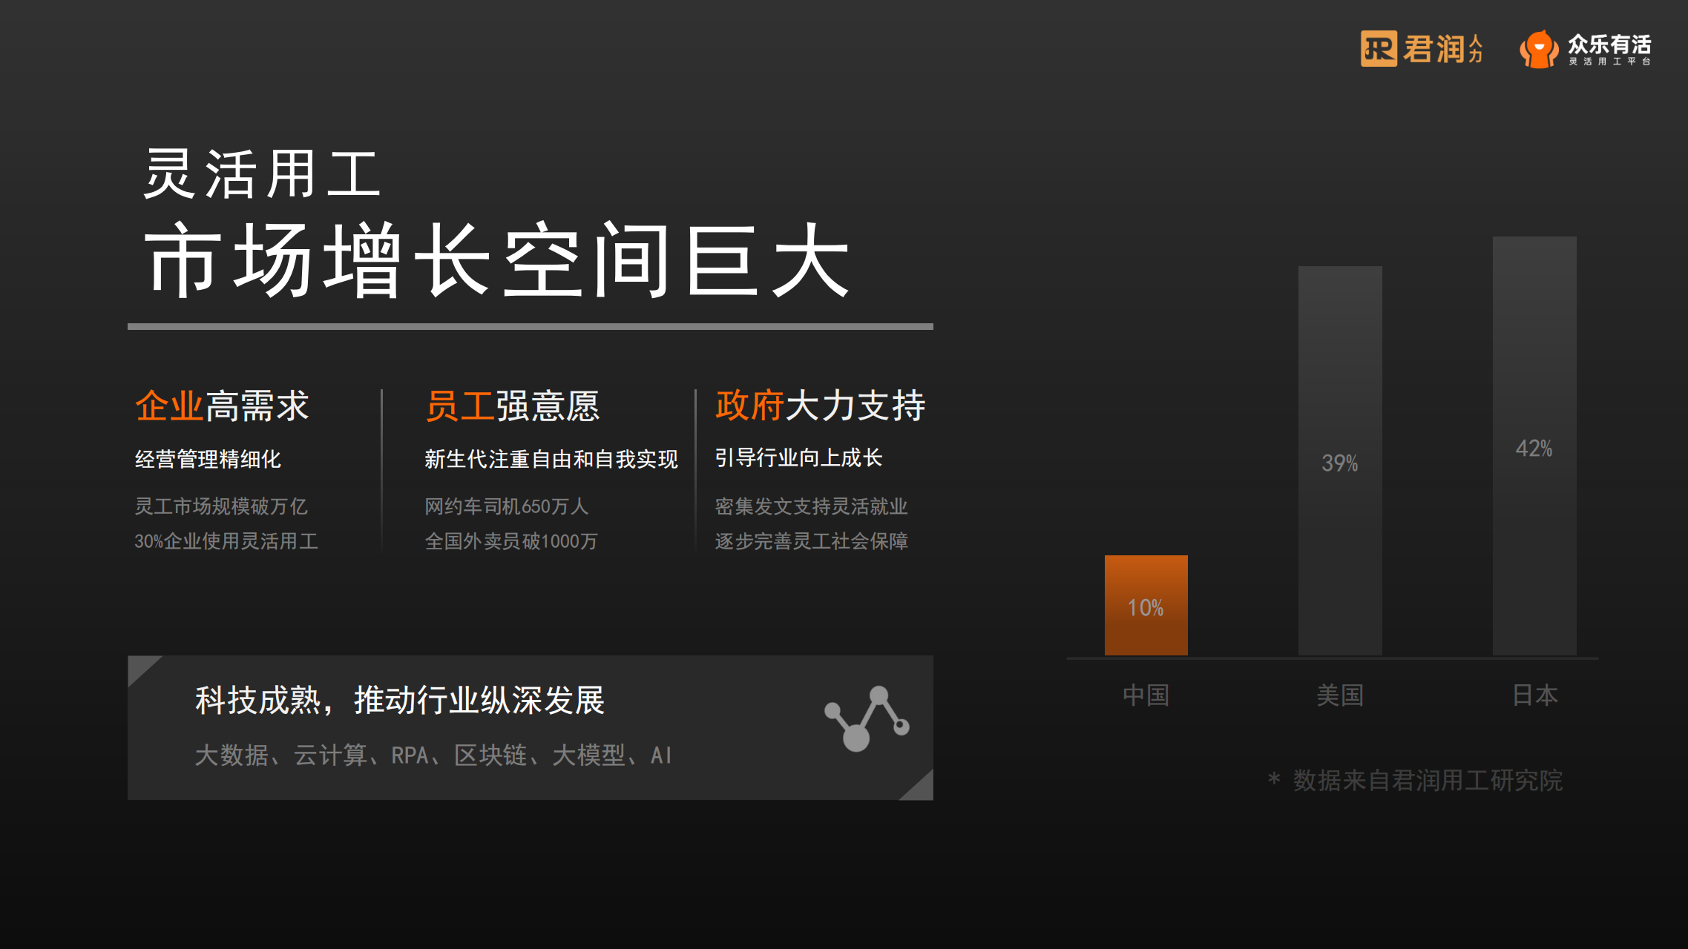
Task: Click the 企业高需求 heading
Action: click(221, 406)
